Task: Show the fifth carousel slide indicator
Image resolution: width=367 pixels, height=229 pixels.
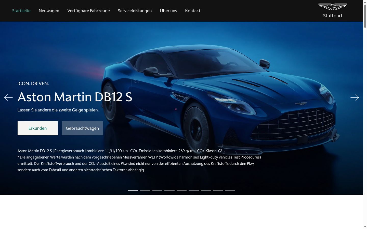Action: click(x=182, y=190)
